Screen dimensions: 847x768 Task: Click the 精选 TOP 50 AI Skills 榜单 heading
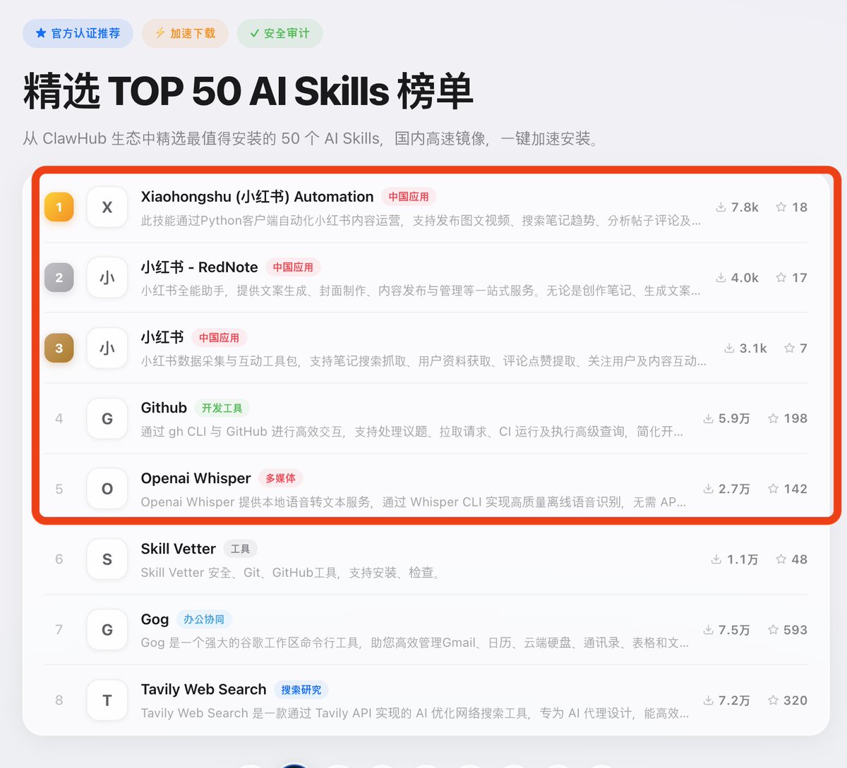(248, 91)
